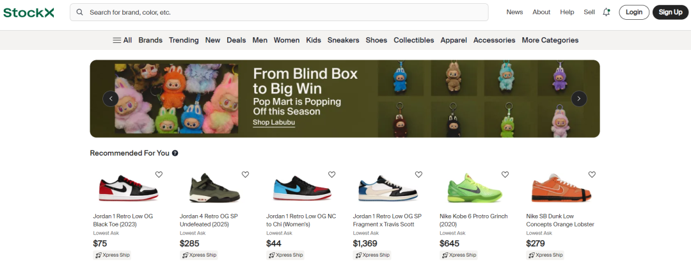Open the Orange Lobster Dunk shoe image
The height and width of the screenshot is (267, 691).
coord(561,190)
